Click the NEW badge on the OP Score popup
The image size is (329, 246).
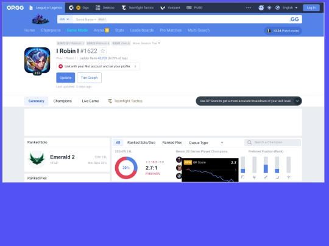coord(188,162)
